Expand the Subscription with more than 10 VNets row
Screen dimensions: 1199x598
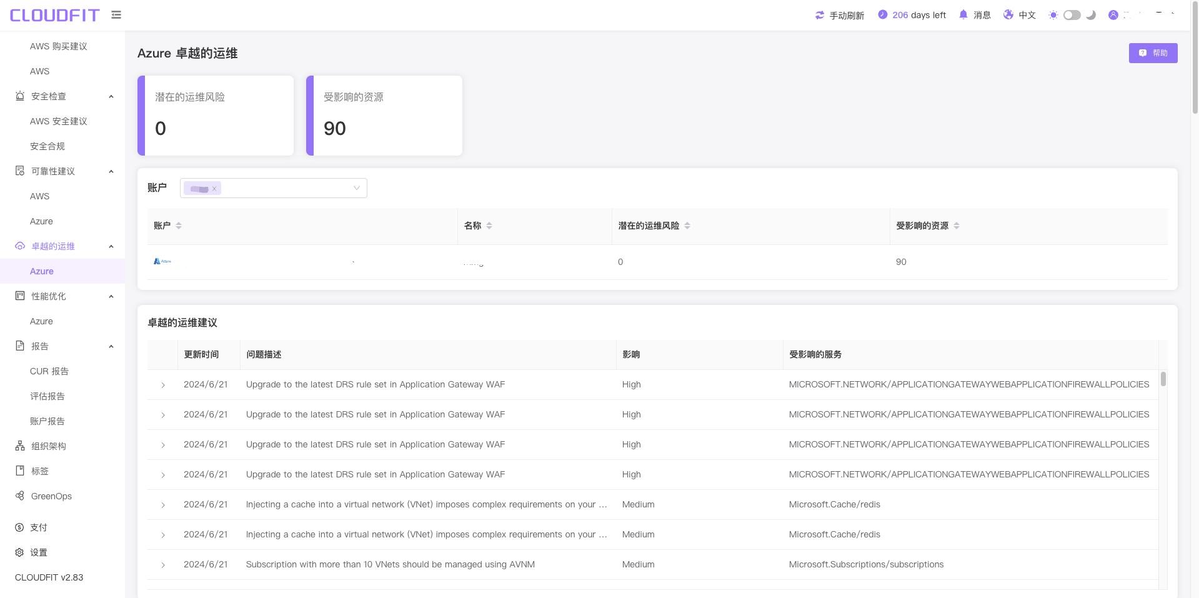click(x=163, y=565)
